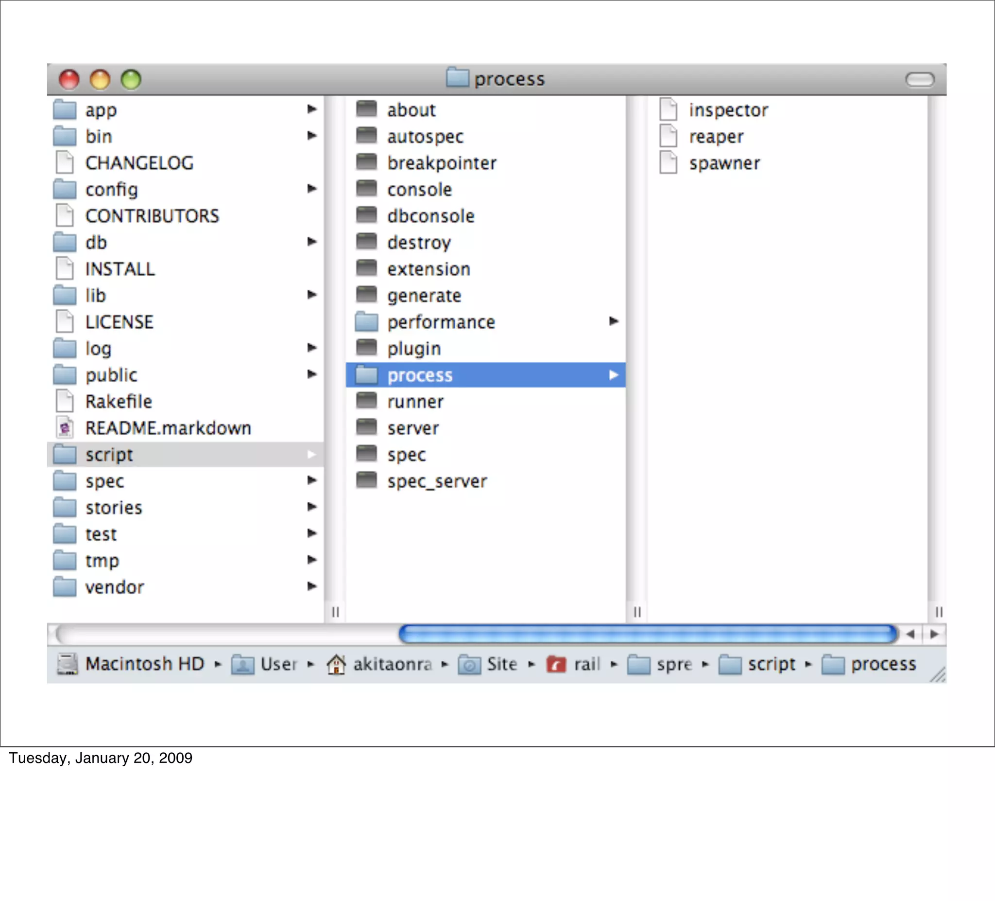Open the CHANGELOG file entry
The width and height of the screenshot is (995, 901).
(x=139, y=163)
